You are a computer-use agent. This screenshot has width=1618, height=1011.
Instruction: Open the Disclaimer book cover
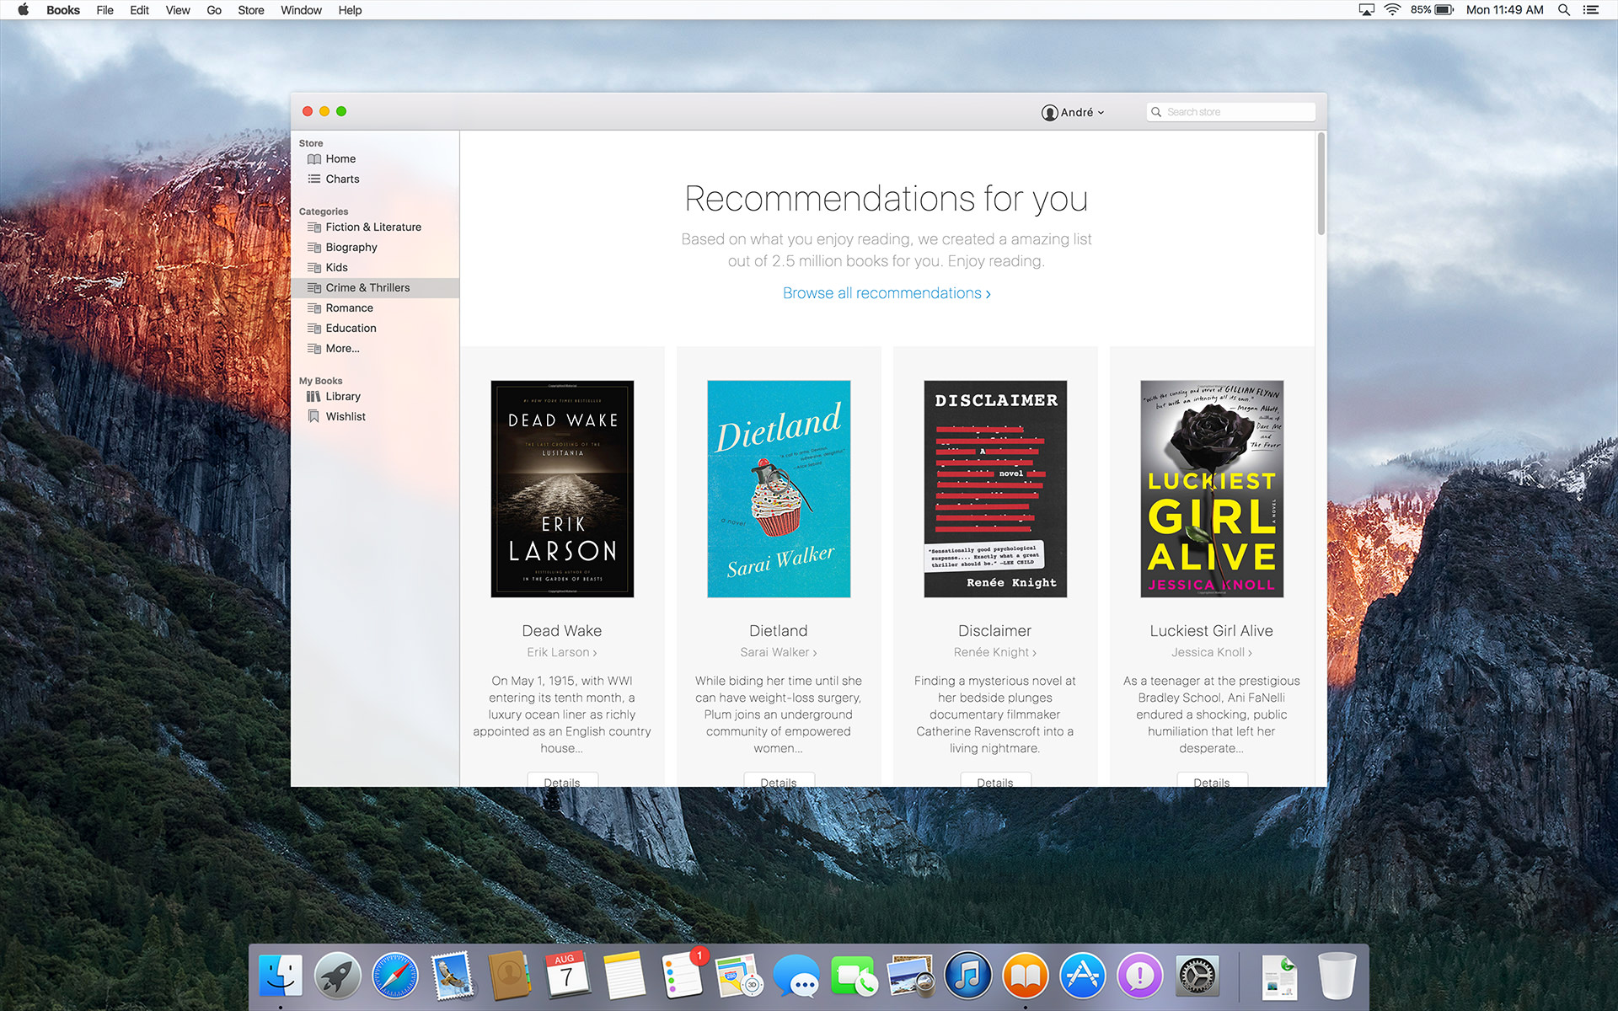click(x=995, y=489)
